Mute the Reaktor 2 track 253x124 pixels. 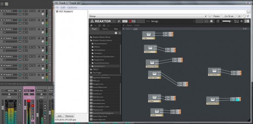click(30, 20)
